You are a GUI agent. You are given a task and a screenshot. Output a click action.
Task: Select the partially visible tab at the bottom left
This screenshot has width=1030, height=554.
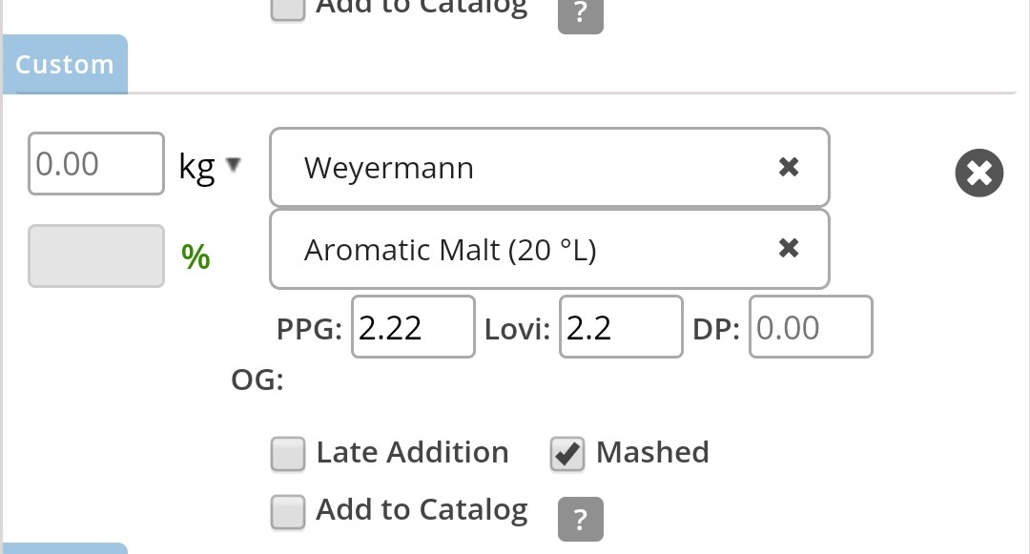click(65, 548)
